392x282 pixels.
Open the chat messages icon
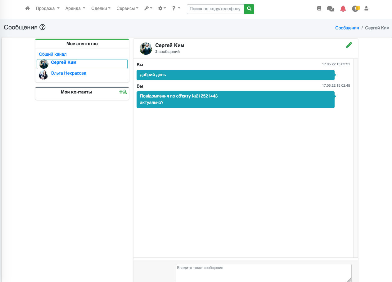point(331,9)
